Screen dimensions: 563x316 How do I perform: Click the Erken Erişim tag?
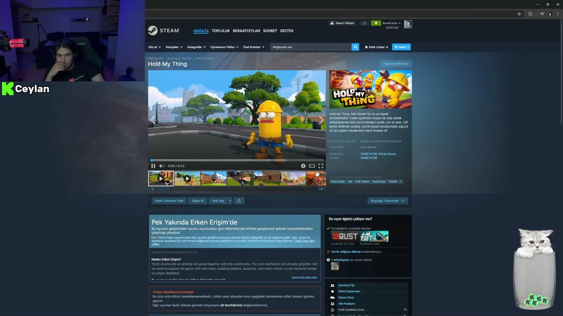coord(338,181)
